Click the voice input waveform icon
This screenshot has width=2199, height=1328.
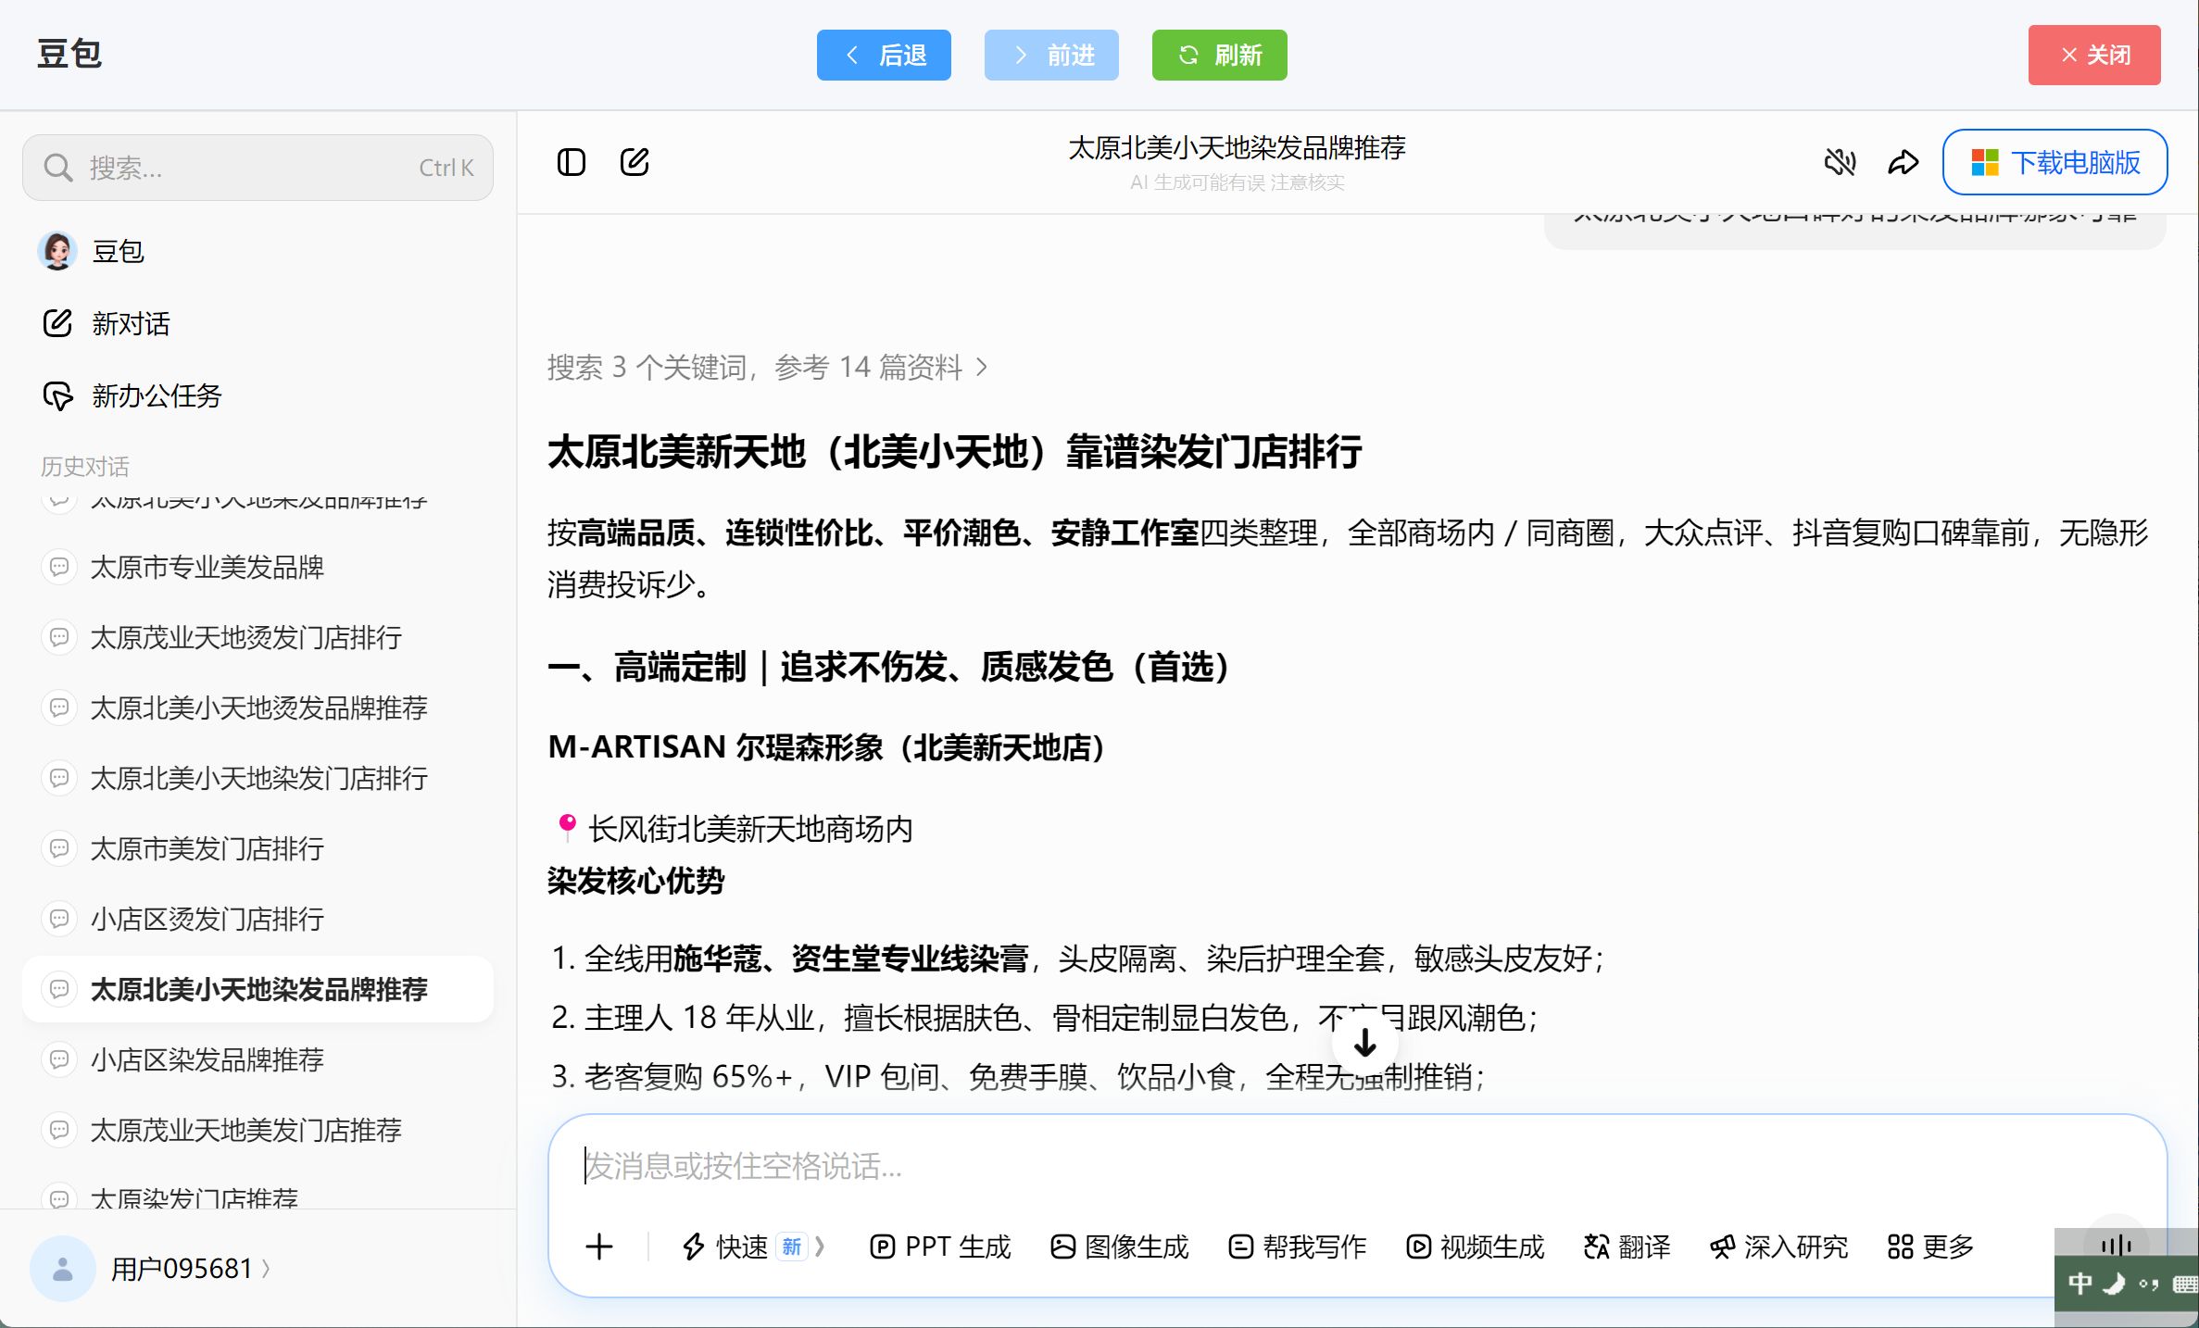coord(2116,1245)
